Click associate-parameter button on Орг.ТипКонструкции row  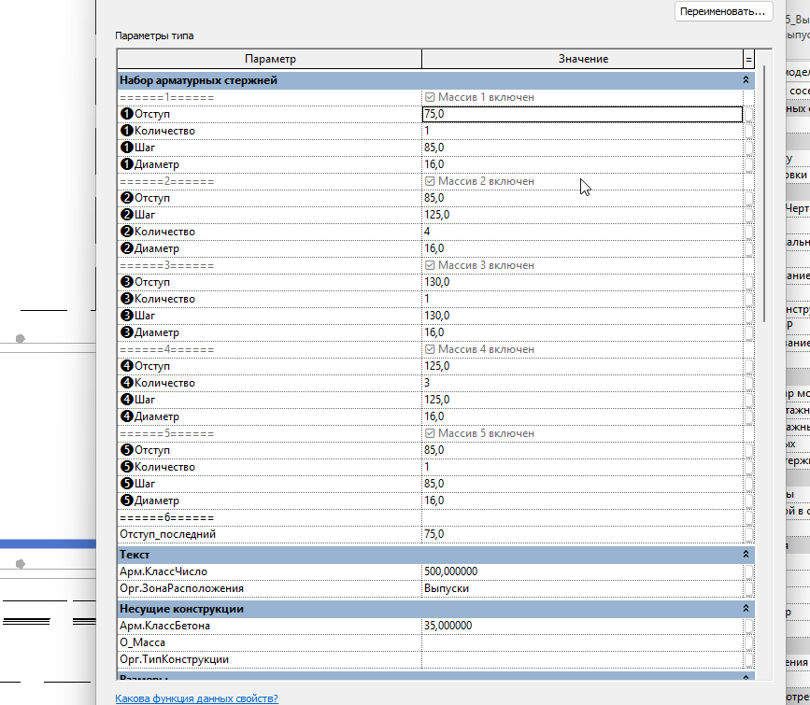coord(748,659)
